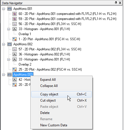Choose Expand All from context menu

click(x=61, y=80)
